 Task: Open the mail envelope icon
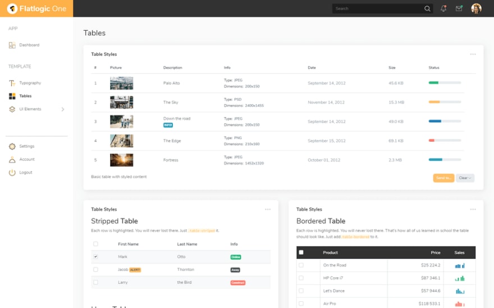pyautogui.click(x=459, y=8)
